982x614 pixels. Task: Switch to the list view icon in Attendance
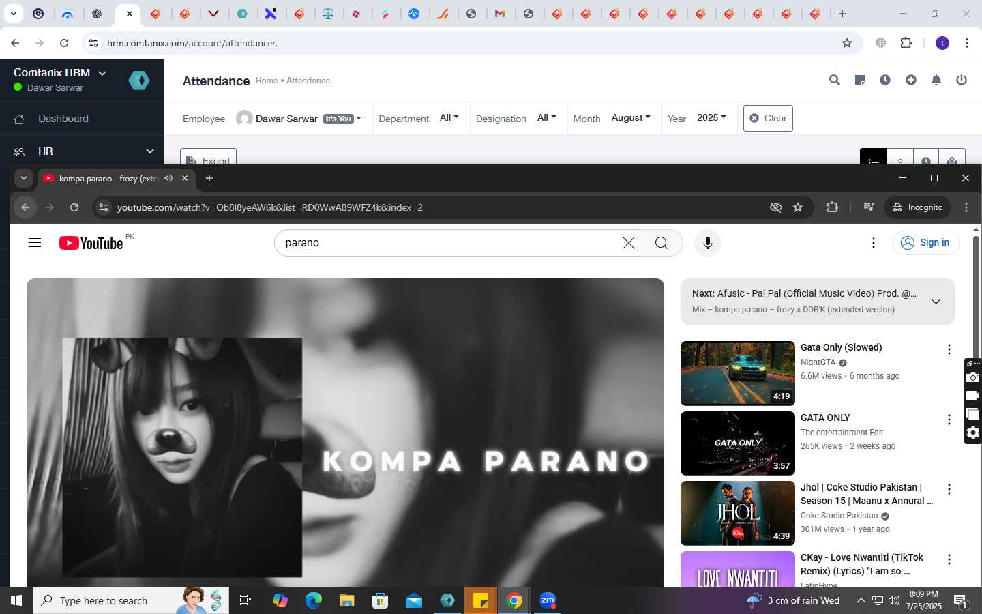pyautogui.click(x=874, y=161)
